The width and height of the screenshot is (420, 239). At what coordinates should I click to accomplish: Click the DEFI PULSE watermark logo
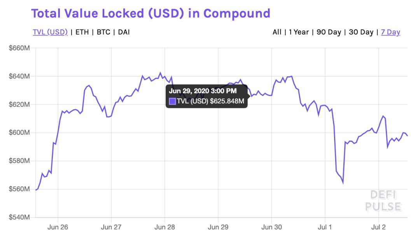coord(383,201)
